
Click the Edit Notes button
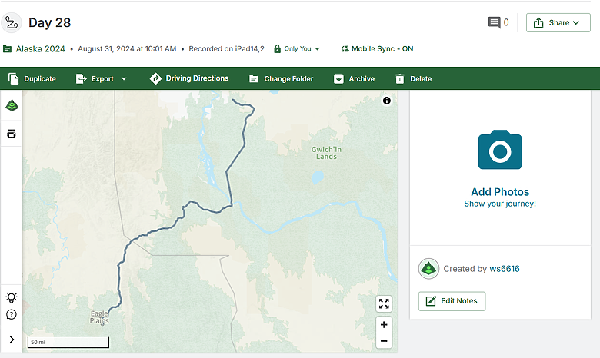pos(452,301)
